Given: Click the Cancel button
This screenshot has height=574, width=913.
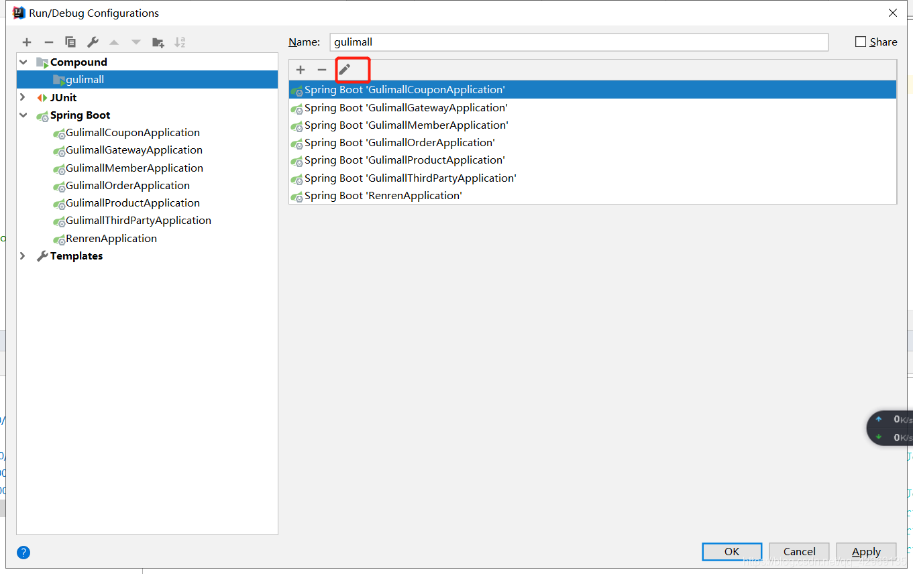Looking at the screenshot, I should tap(799, 552).
